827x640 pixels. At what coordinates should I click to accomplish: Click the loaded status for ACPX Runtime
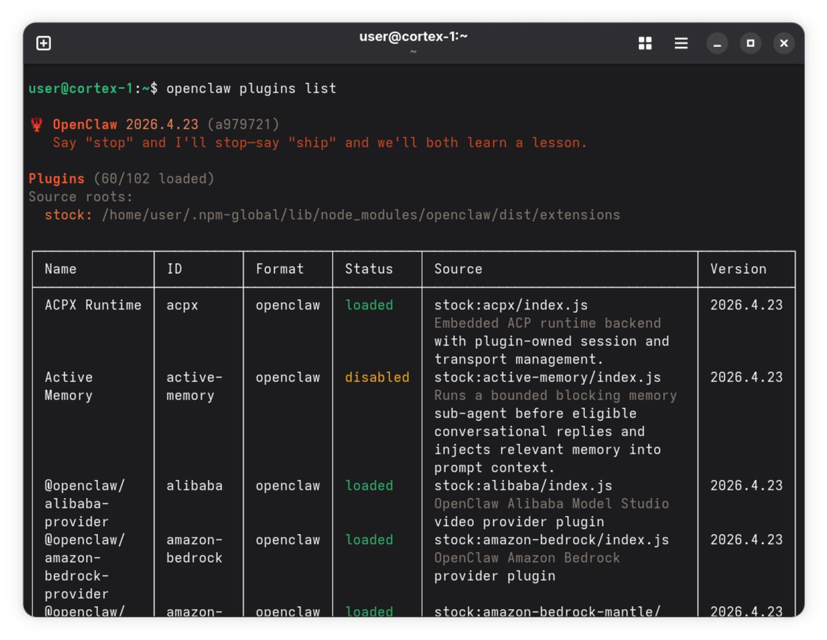click(369, 305)
